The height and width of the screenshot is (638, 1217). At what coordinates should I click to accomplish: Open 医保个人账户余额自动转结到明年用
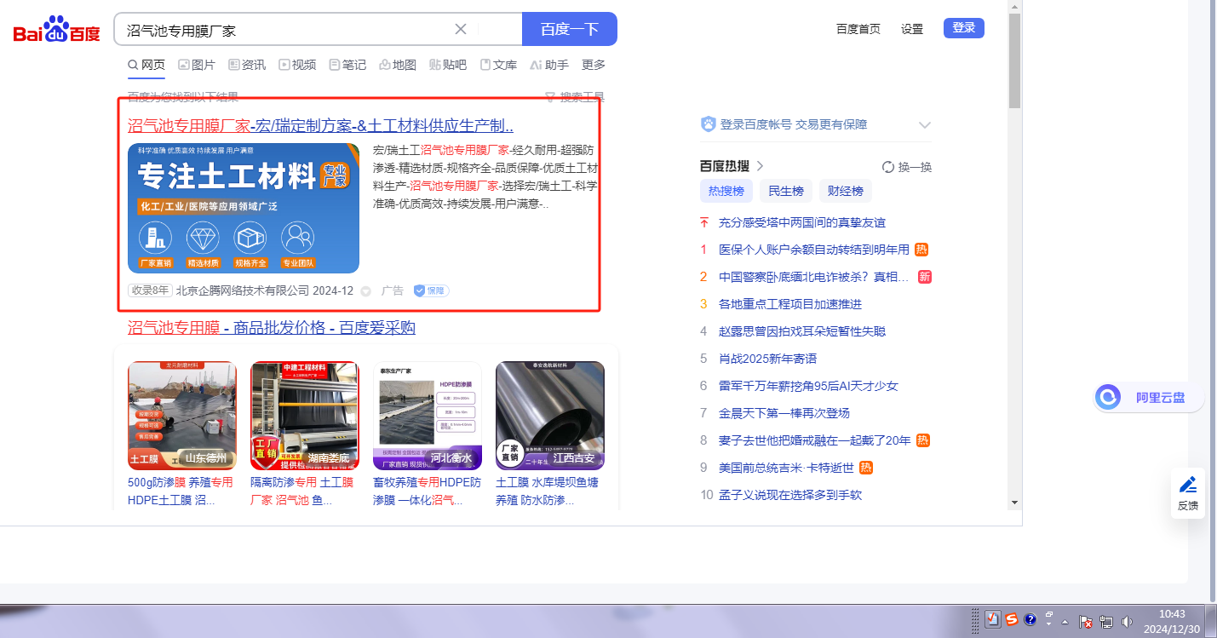click(x=814, y=250)
